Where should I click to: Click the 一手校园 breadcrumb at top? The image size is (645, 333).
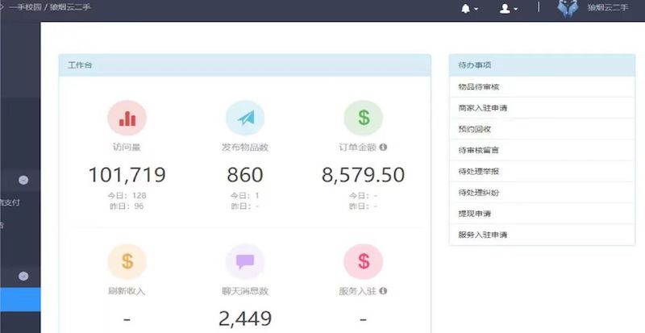coord(26,6)
